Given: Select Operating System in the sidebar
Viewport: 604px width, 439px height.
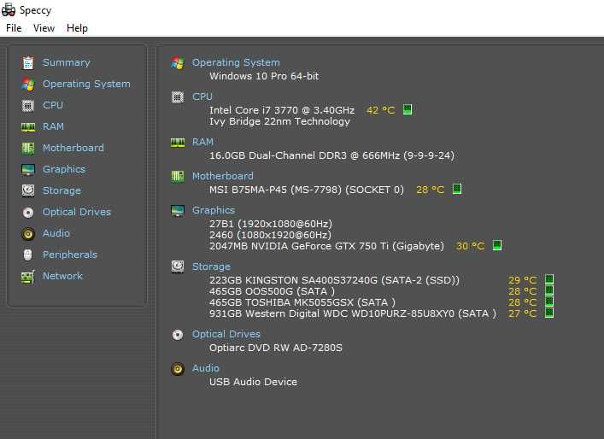Looking at the screenshot, I should pyautogui.click(x=86, y=84).
